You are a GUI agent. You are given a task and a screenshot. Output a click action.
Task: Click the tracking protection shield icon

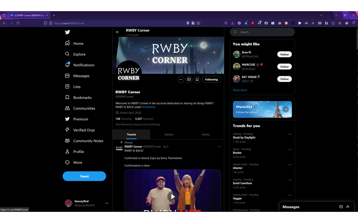coord(45,23)
